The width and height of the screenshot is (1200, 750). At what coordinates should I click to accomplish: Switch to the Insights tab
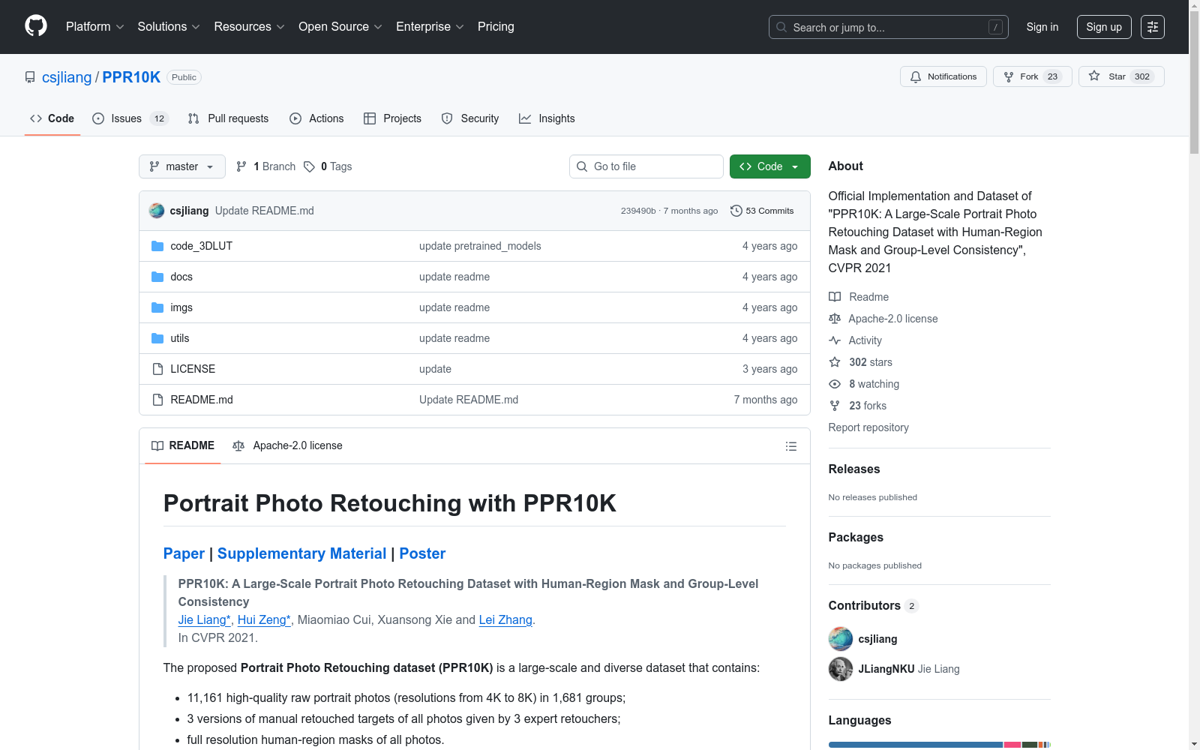coord(547,118)
